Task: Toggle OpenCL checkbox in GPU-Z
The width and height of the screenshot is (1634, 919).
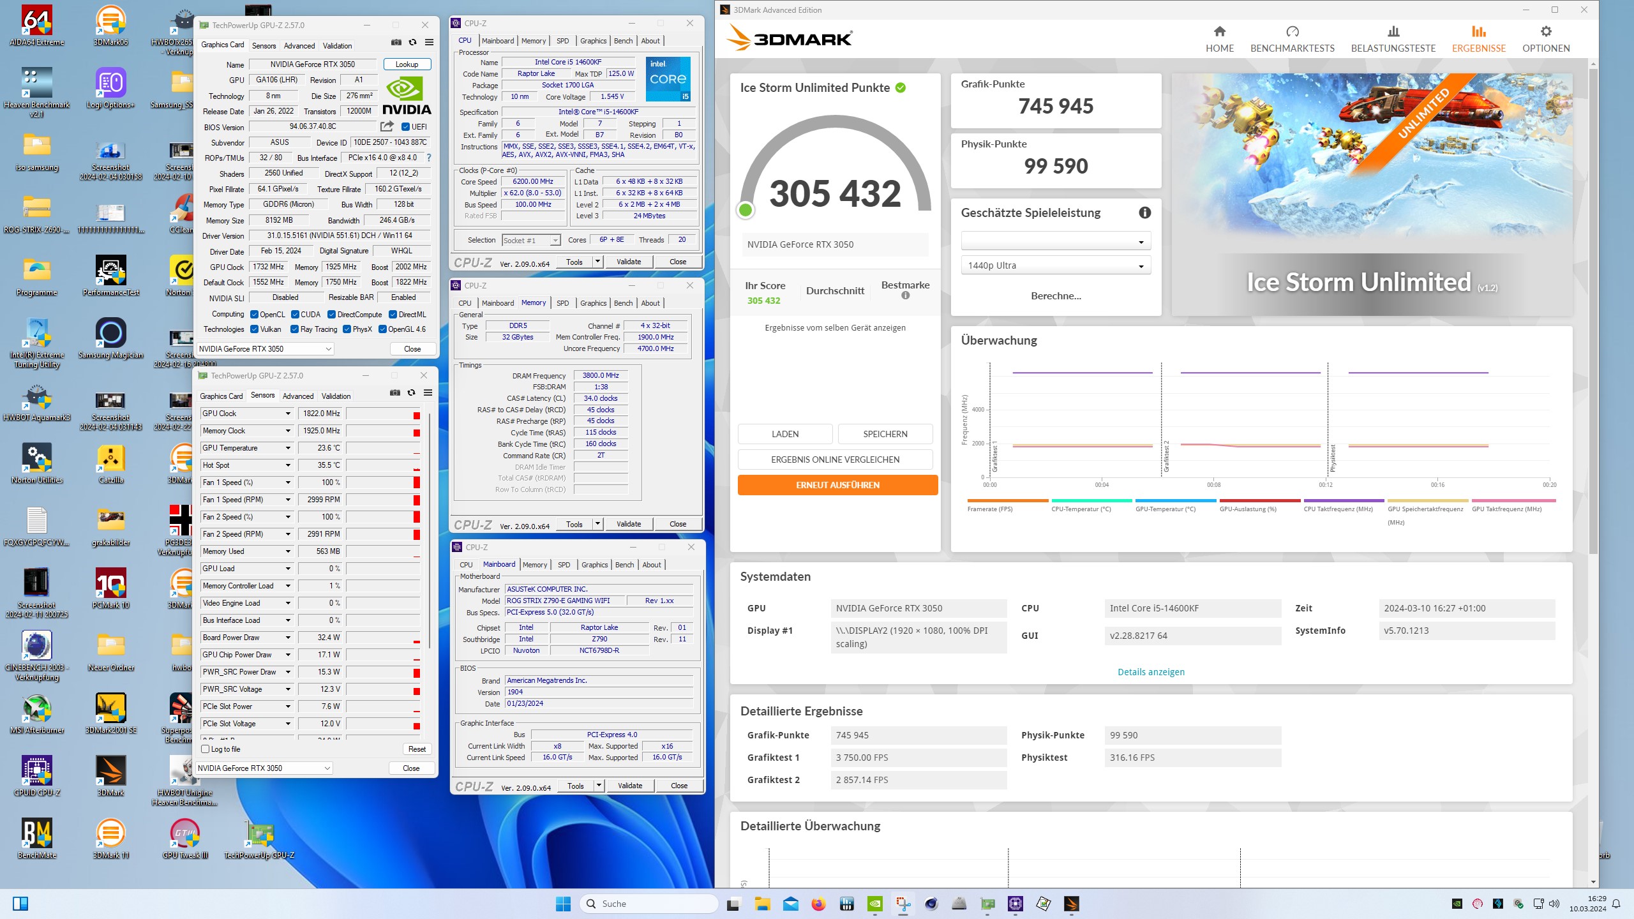Action: (x=254, y=314)
